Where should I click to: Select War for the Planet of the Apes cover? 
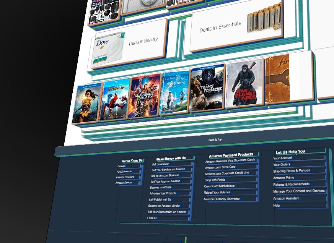click(x=245, y=83)
